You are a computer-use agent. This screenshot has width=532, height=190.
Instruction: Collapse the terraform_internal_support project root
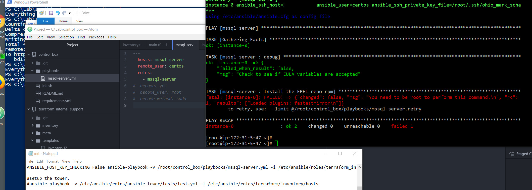pyautogui.click(x=29, y=109)
